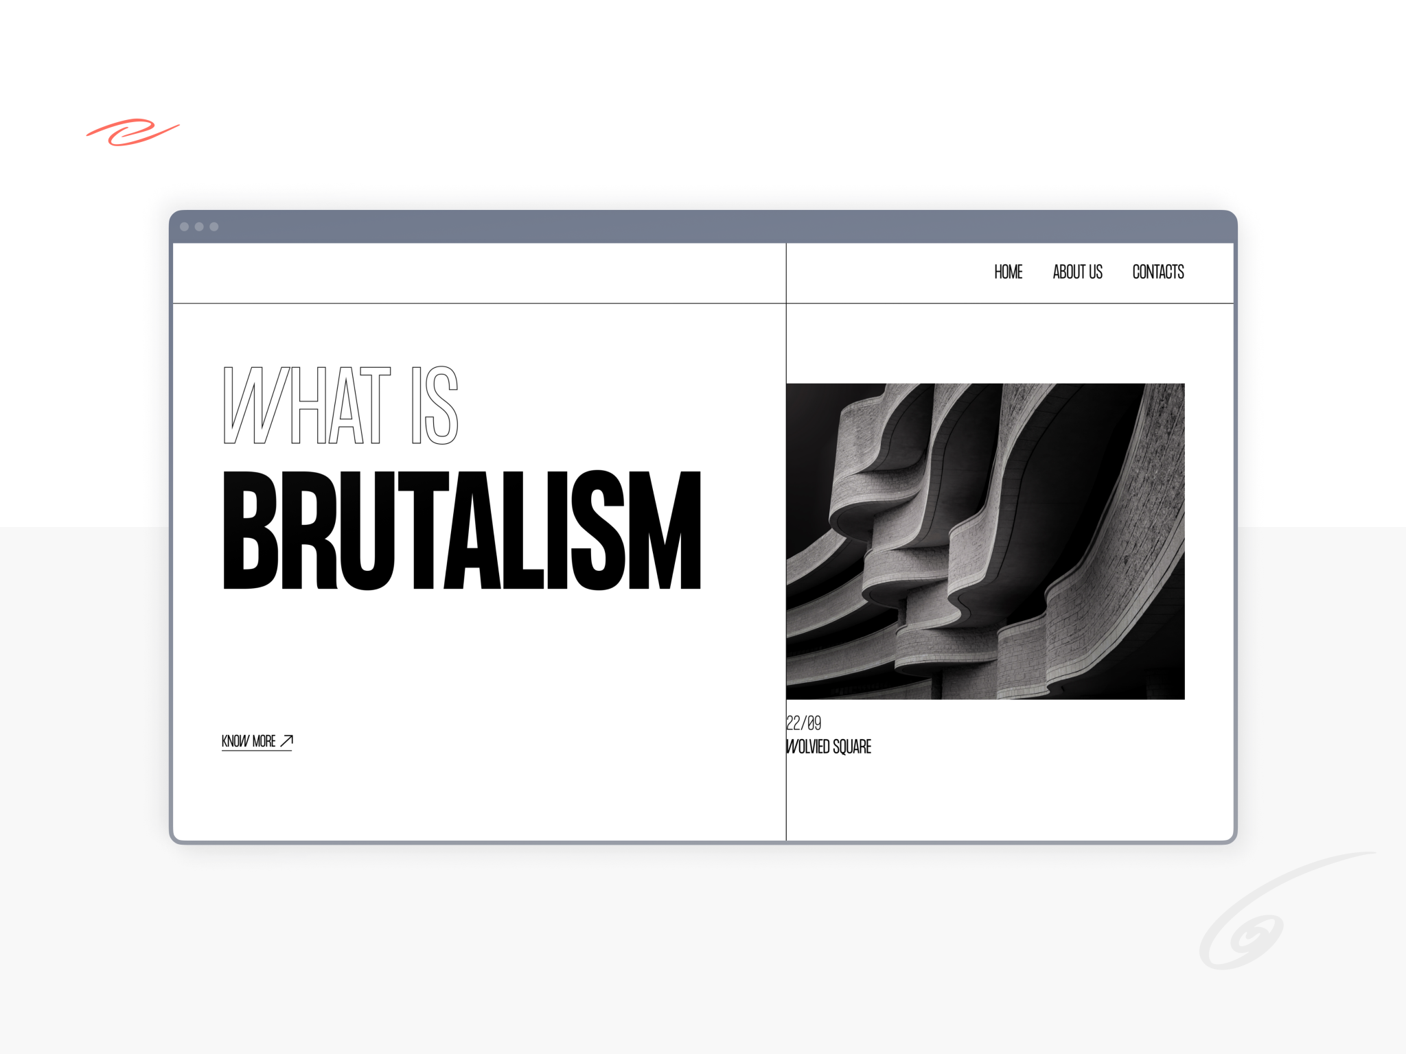The width and height of the screenshot is (1406, 1054).
Task: Select the WOLVIED SQUARE caption link
Action: tap(828, 747)
